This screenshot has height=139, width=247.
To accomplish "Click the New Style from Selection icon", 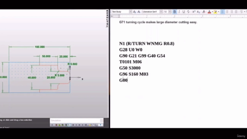I will pos(139,12).
